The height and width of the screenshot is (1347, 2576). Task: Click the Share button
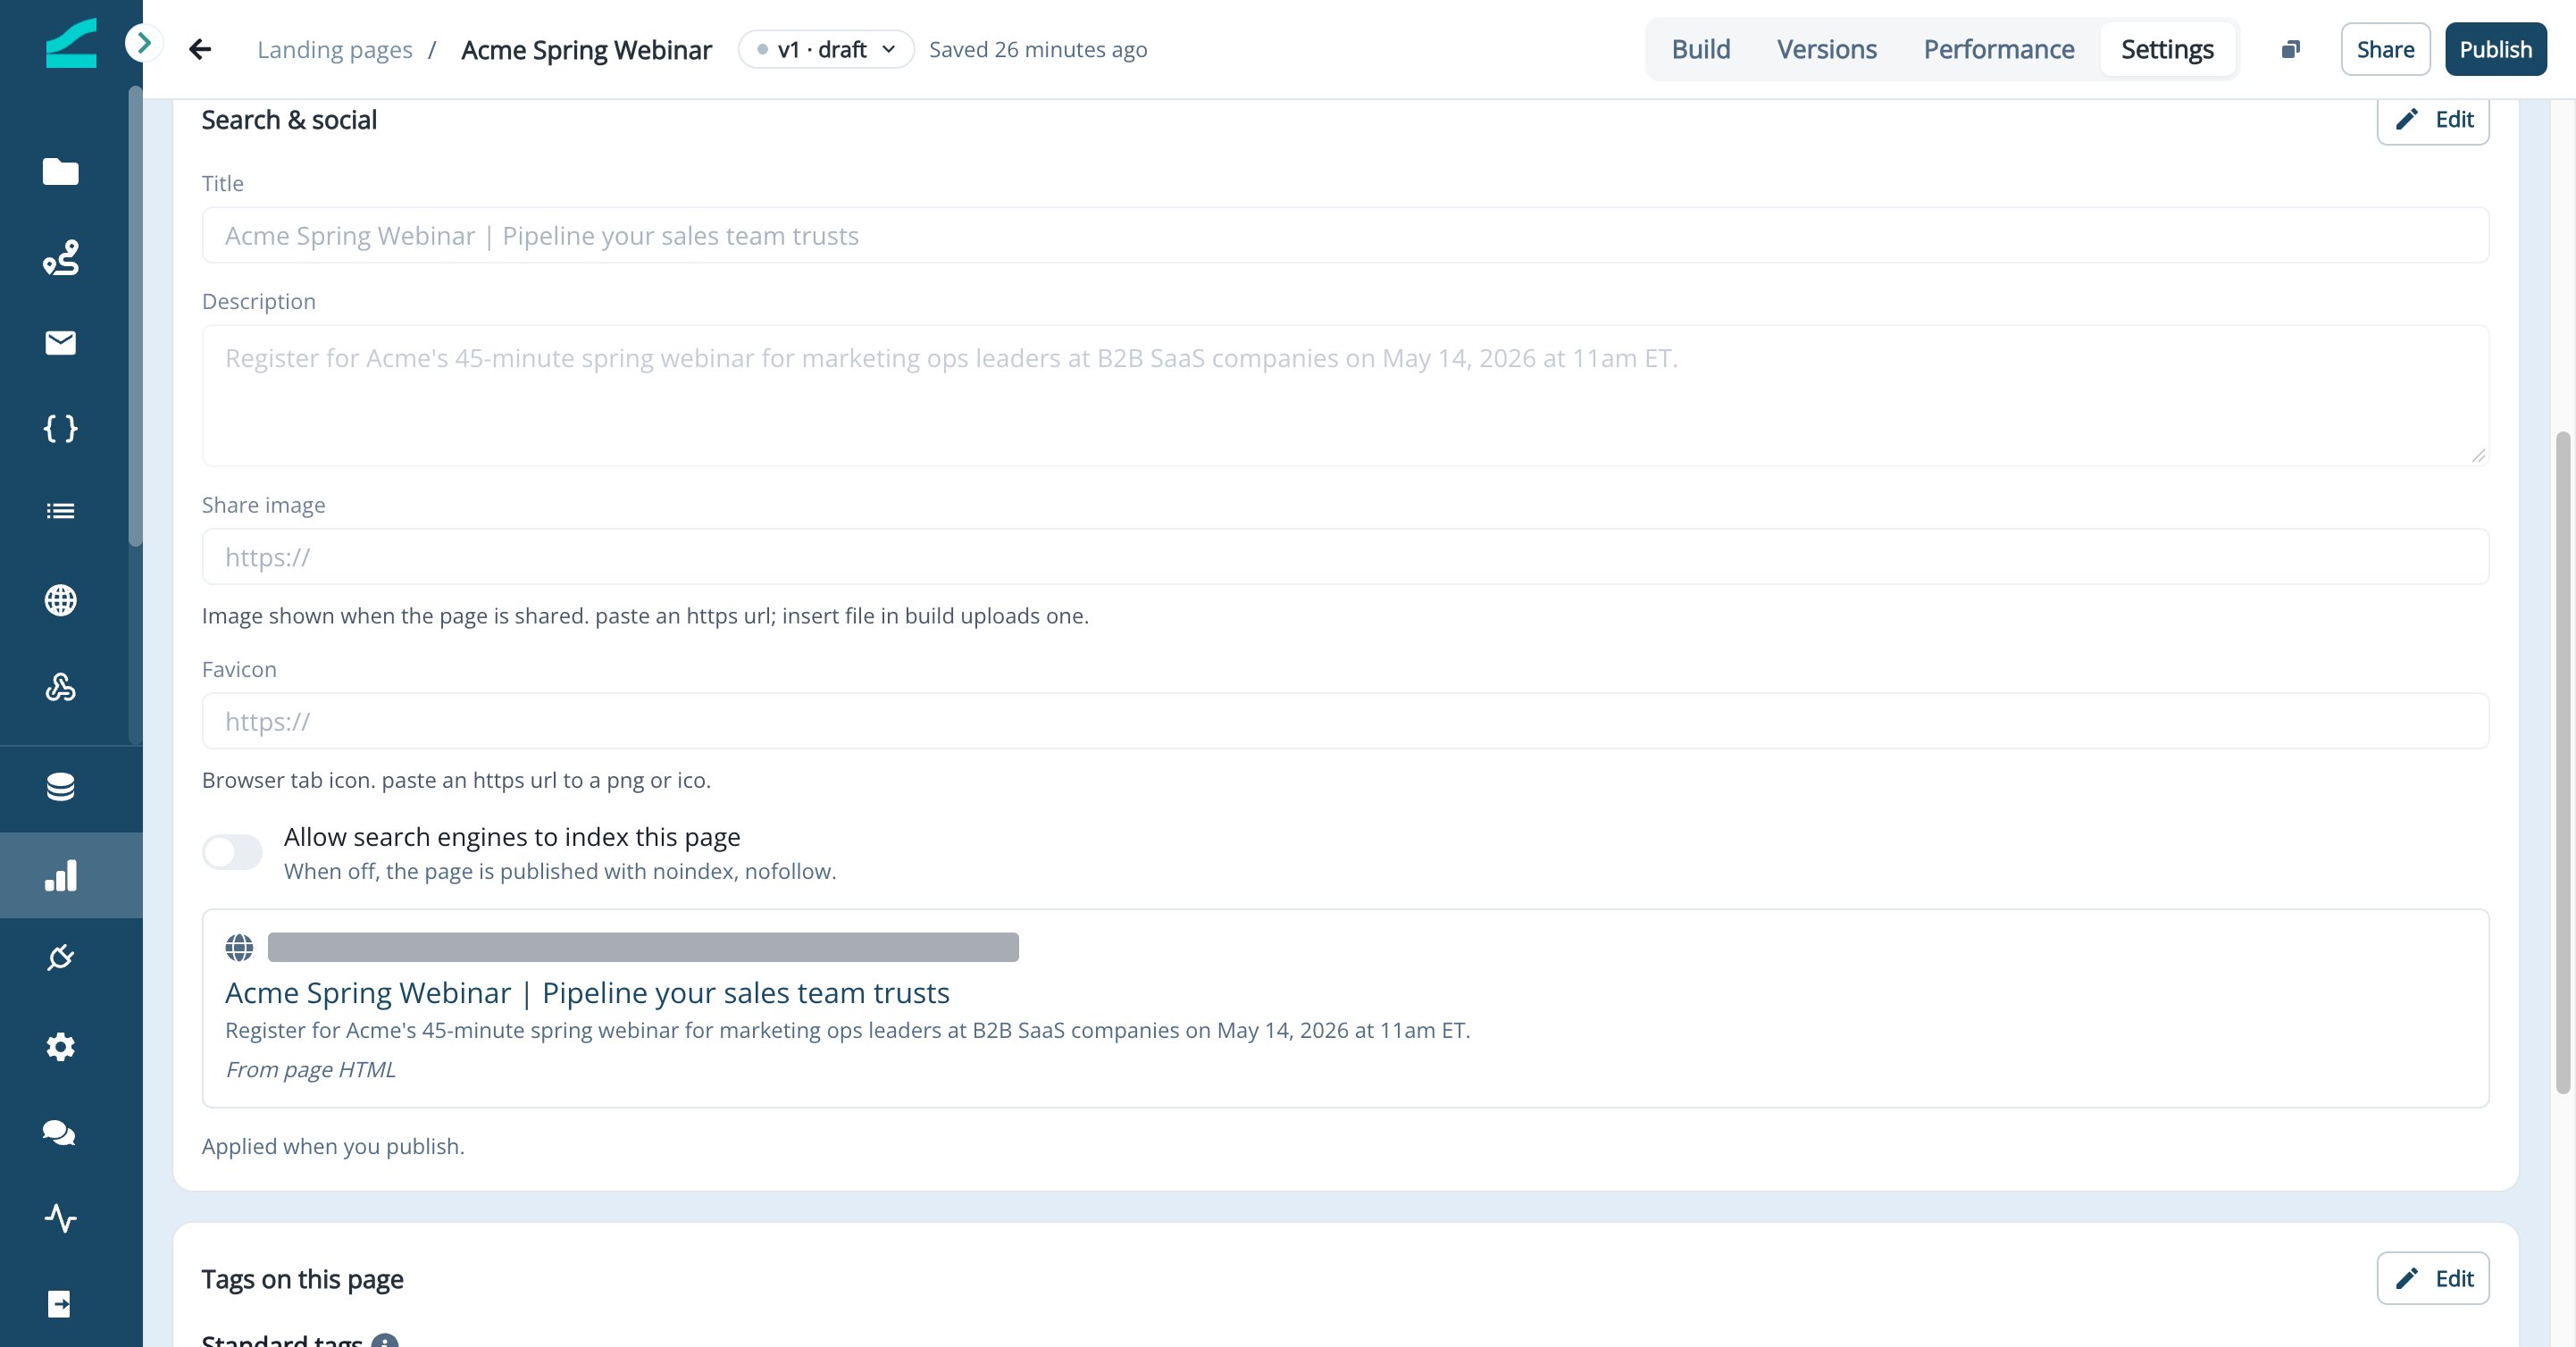(x=2385, y=49)
